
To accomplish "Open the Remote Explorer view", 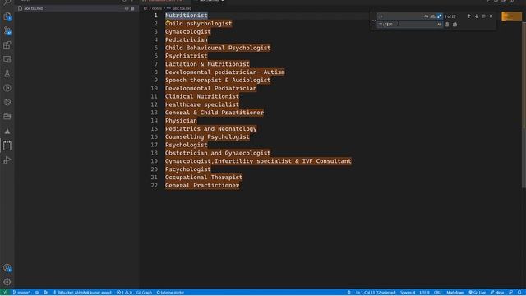I will [x=7, y=59].
